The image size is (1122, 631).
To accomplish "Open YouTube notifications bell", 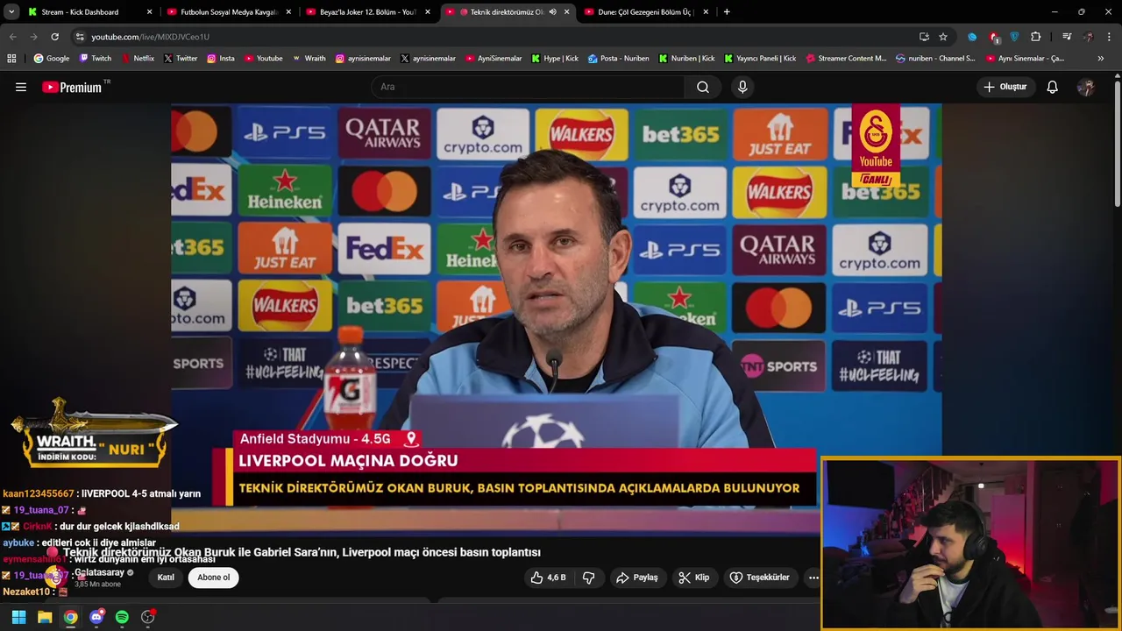I will pos(1053,87).
